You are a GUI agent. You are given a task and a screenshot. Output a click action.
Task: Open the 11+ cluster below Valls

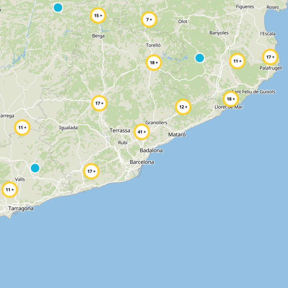(10, 190)
